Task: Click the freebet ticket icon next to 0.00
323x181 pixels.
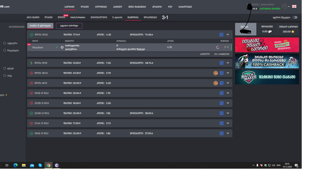Action: (270, 32)
